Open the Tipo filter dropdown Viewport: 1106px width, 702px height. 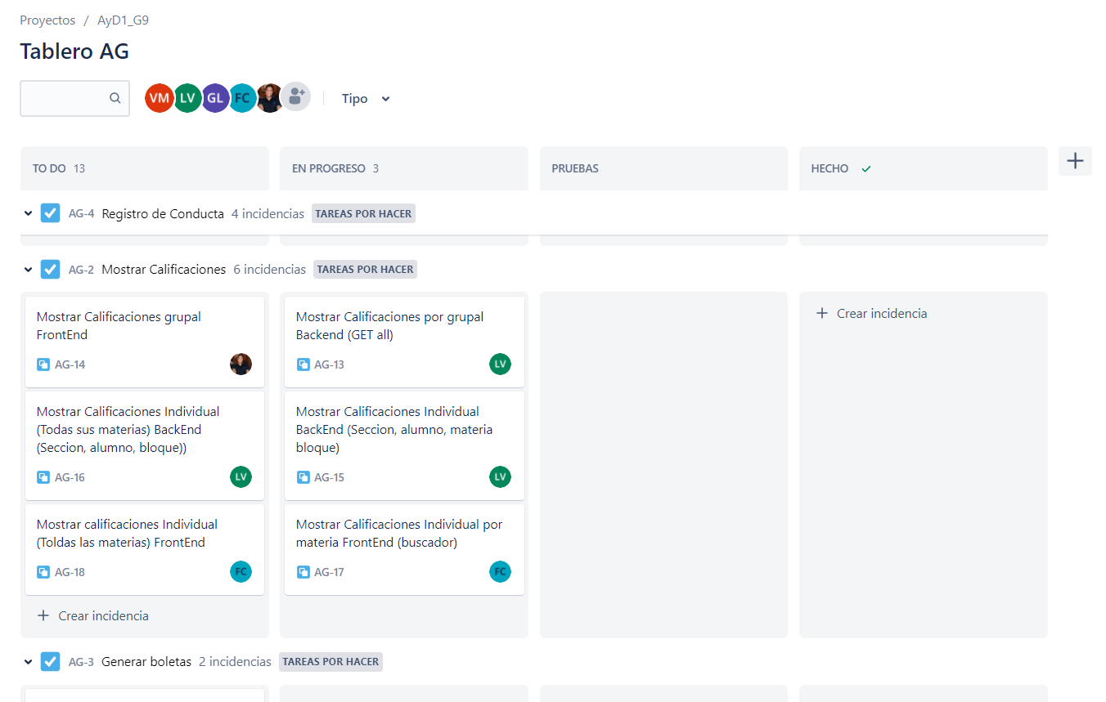coord(366,98)
